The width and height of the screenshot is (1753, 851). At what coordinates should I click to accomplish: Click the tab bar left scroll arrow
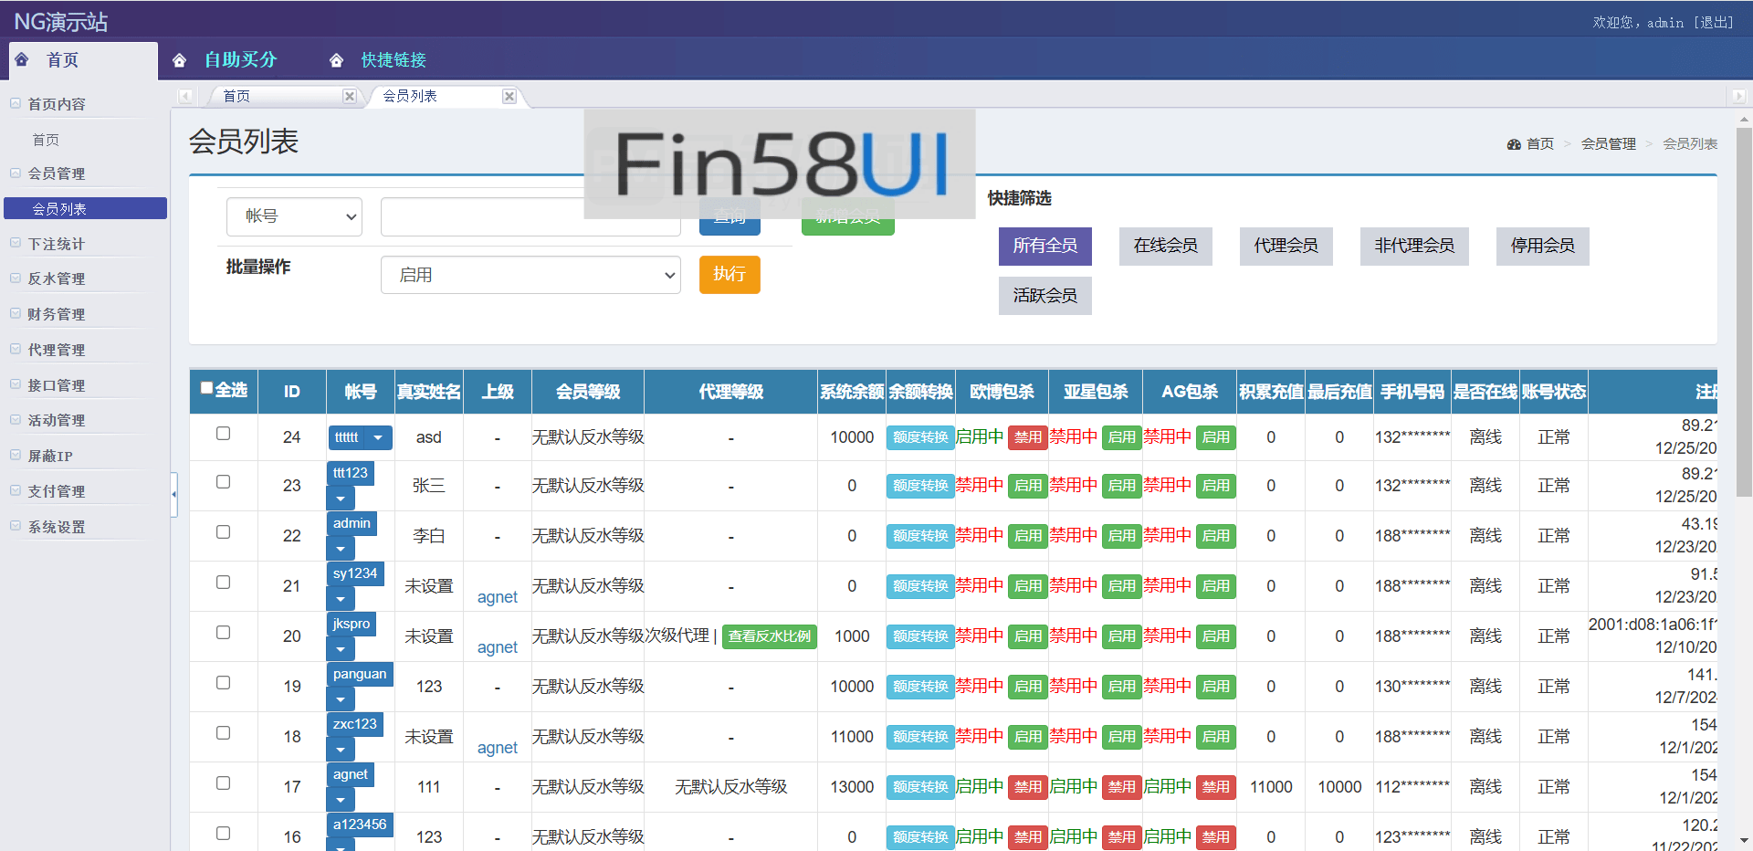tap(185, 96)
